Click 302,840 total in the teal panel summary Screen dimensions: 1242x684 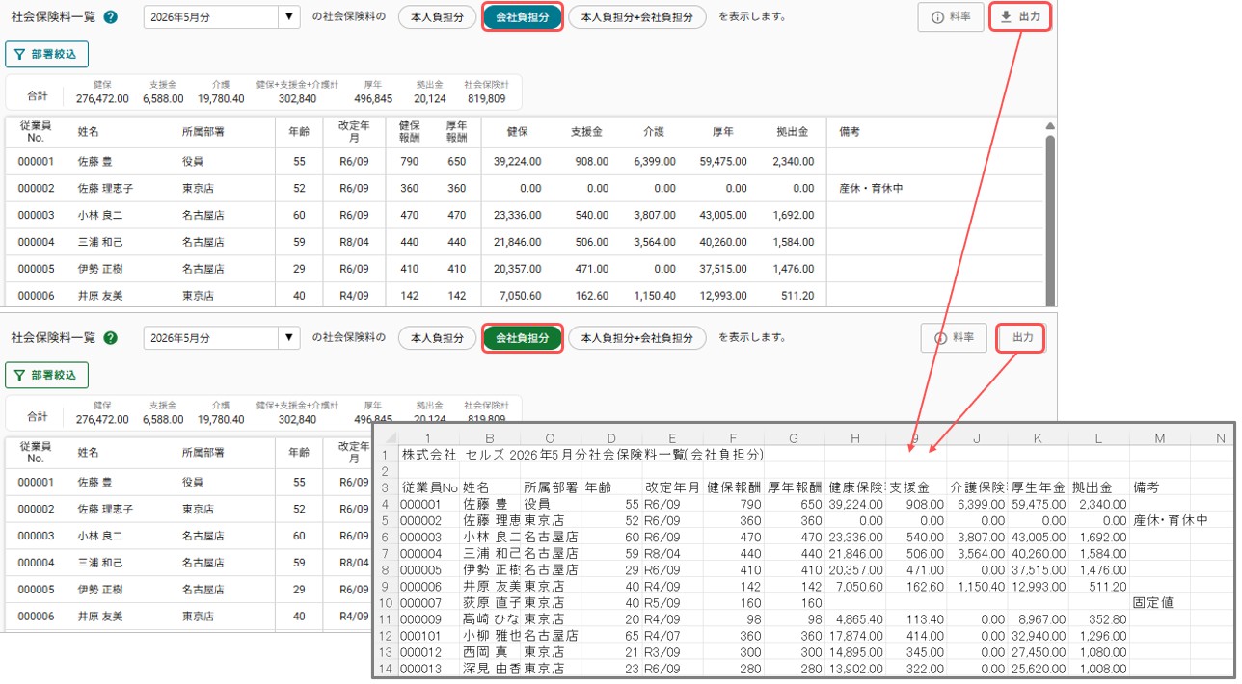(x=297, y=98)
